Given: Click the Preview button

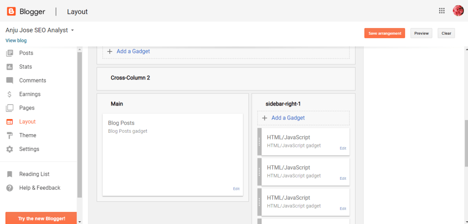Looking at the screenshot, I should pyautogui.click(x=421, y=33).
